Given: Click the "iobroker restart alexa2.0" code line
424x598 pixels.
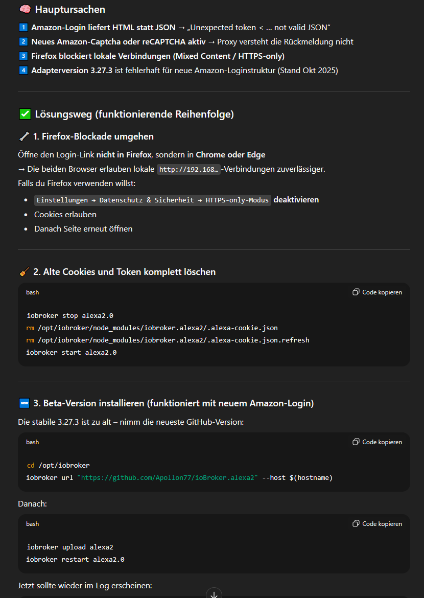Looking at the screenshot, I should pos(75,560).
